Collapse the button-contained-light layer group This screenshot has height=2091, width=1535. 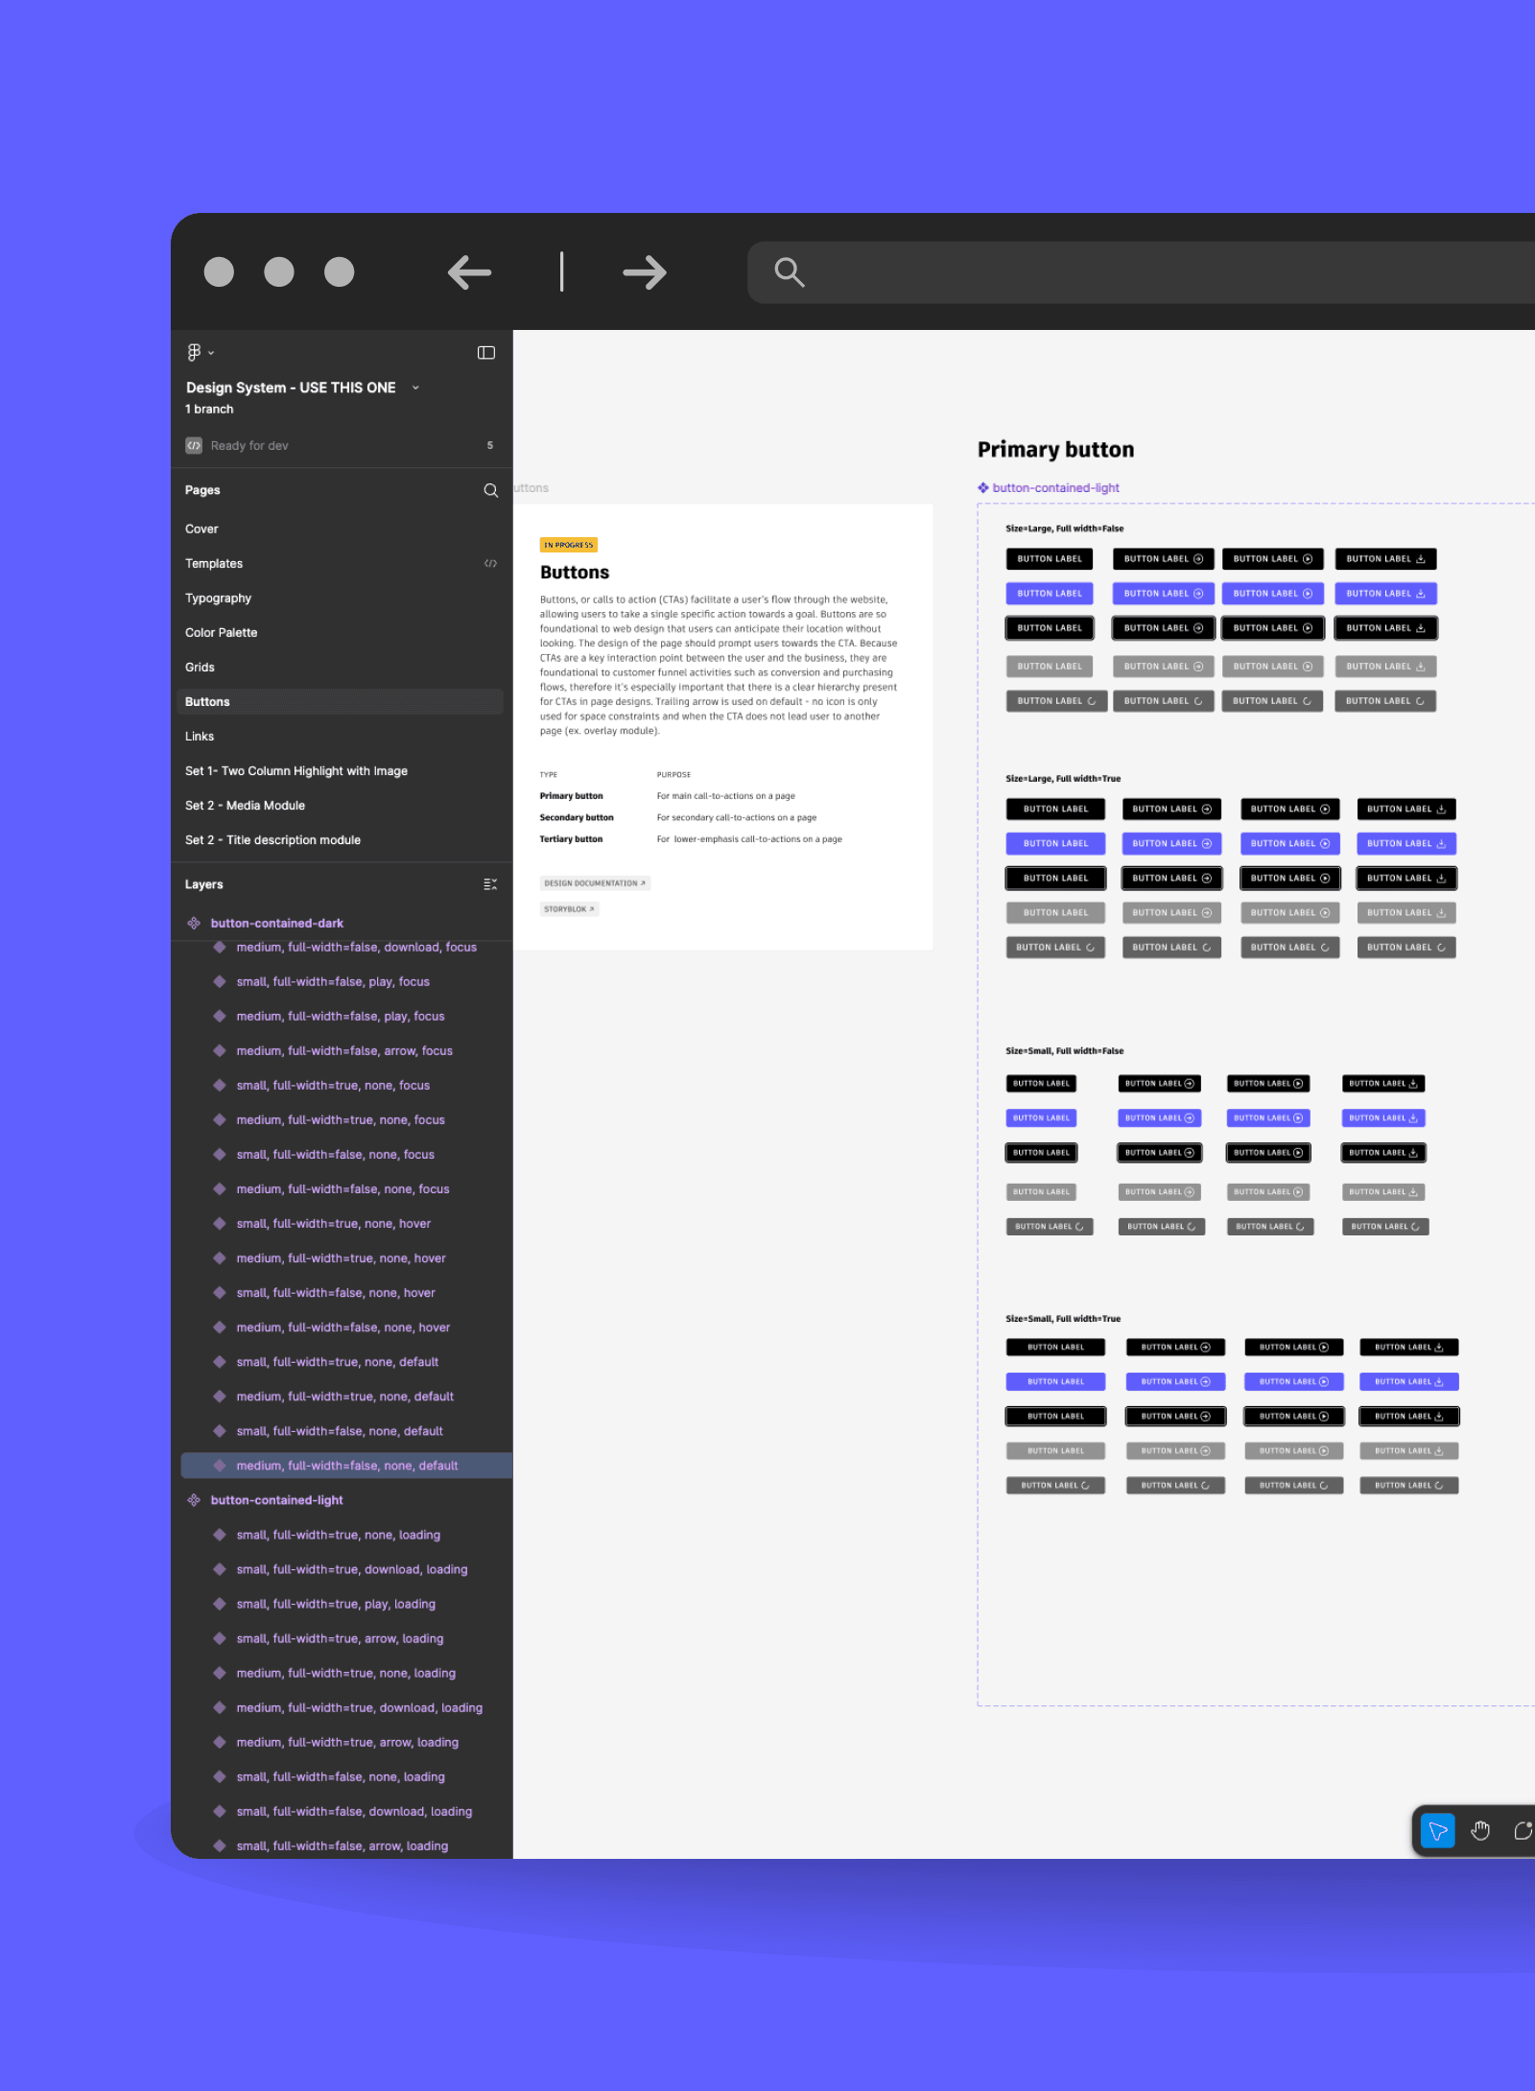click(x=276, y=1500)
